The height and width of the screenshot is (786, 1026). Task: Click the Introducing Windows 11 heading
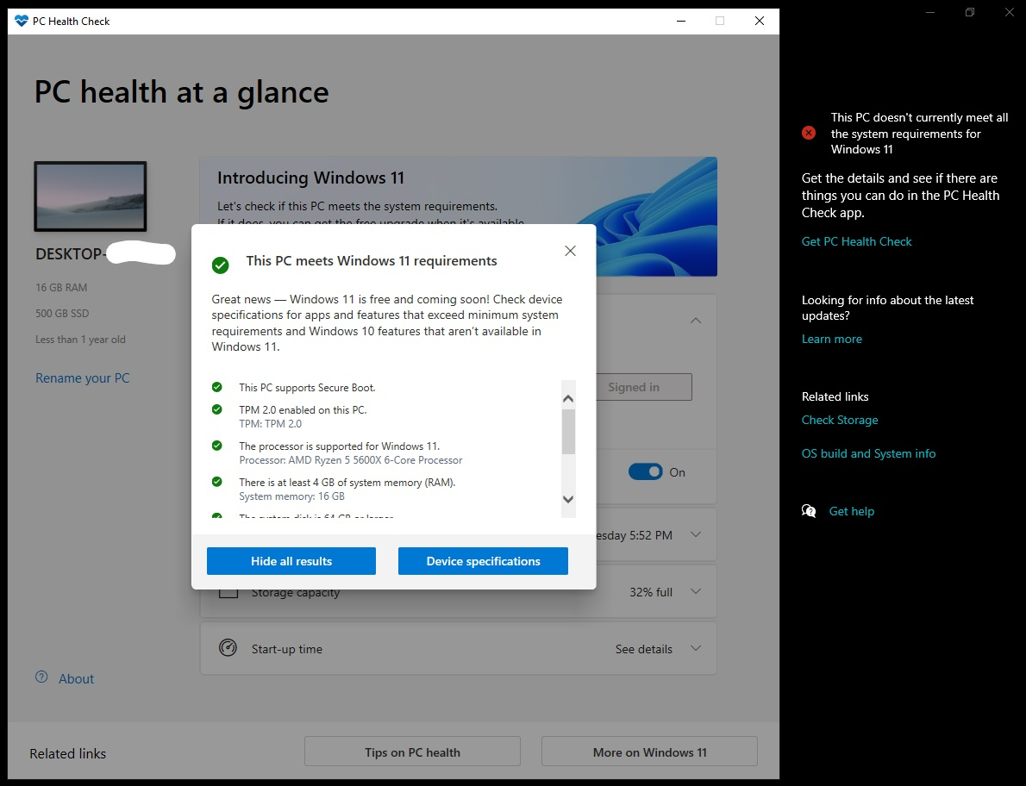click(310, 178)
